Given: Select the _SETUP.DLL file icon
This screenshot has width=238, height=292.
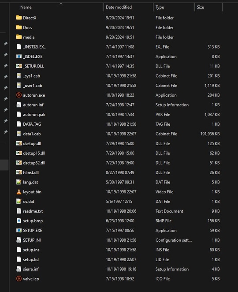Looking at the screenshot, I should 19,66.
